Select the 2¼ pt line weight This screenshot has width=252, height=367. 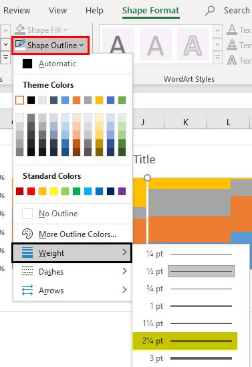tap(184, 341)
